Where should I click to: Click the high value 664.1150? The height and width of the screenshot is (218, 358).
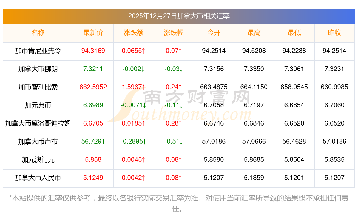[254, 87]
